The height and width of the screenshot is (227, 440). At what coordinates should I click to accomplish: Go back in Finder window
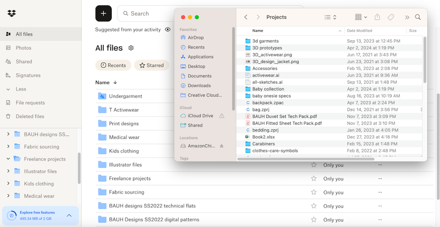246,17
